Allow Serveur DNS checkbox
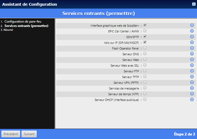 coord(145,54)
